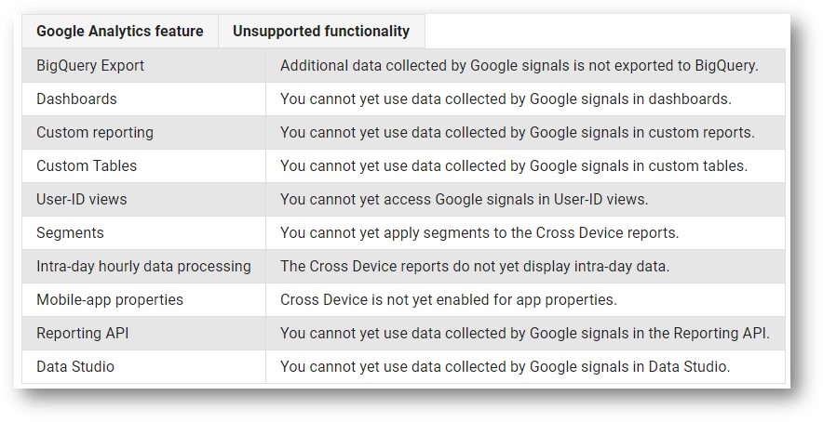Click the Segments row label
The width and height of the screenshot is (823, 422).
70,232
